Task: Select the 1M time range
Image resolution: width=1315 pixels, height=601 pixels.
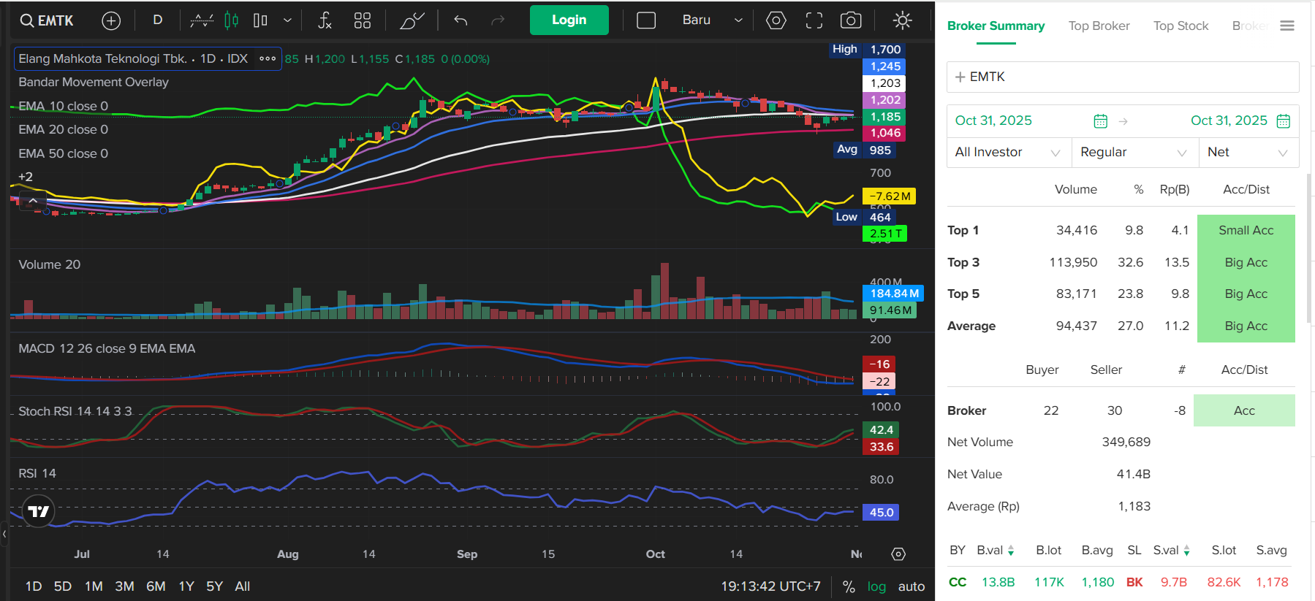Action: [x=94, y=586]
